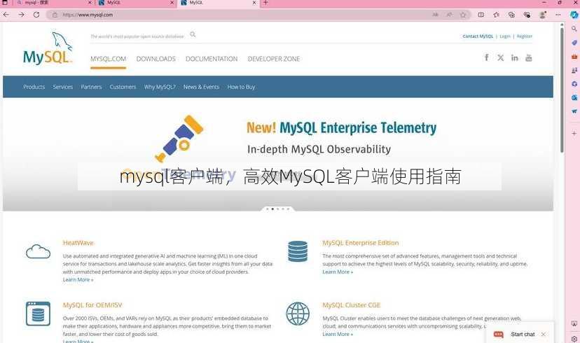The width and height of the screenshot is (580, 343).
Task: View site information lock icon
Action: coord(55,15)
